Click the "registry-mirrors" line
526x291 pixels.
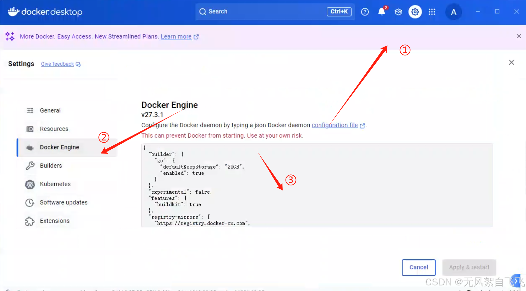179,217
